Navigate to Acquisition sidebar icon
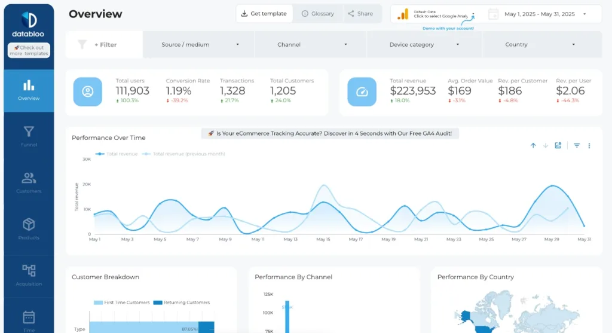 coord(29,274)
